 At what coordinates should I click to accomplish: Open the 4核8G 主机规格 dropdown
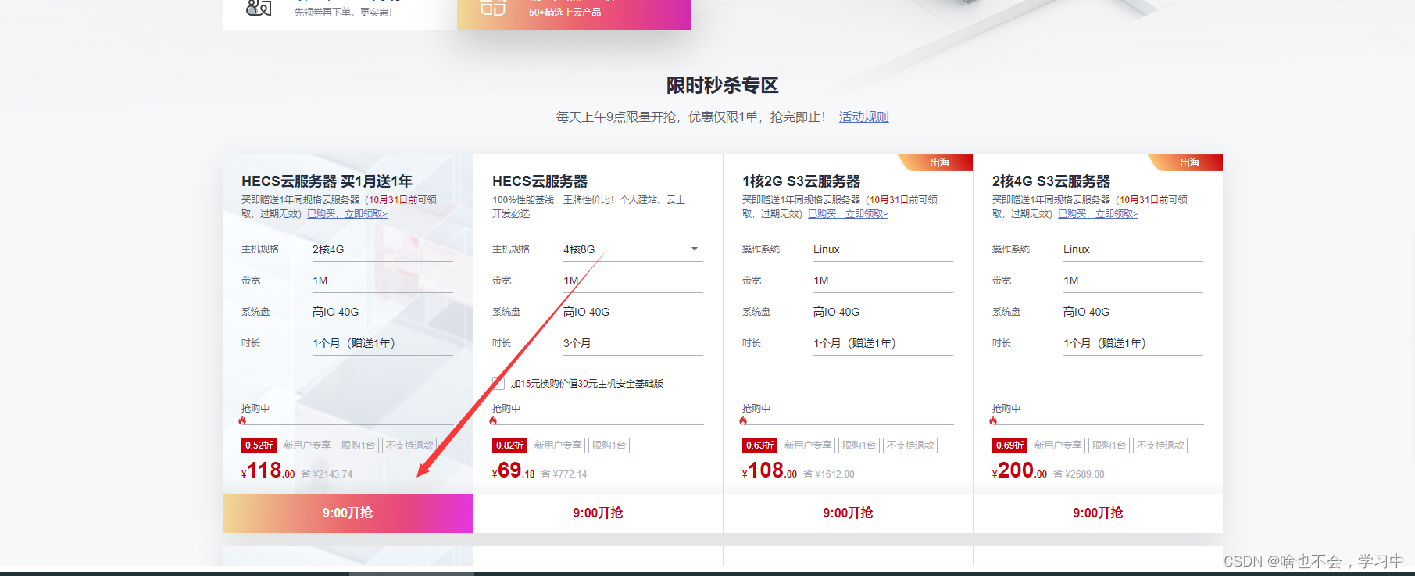coord(633,249)
